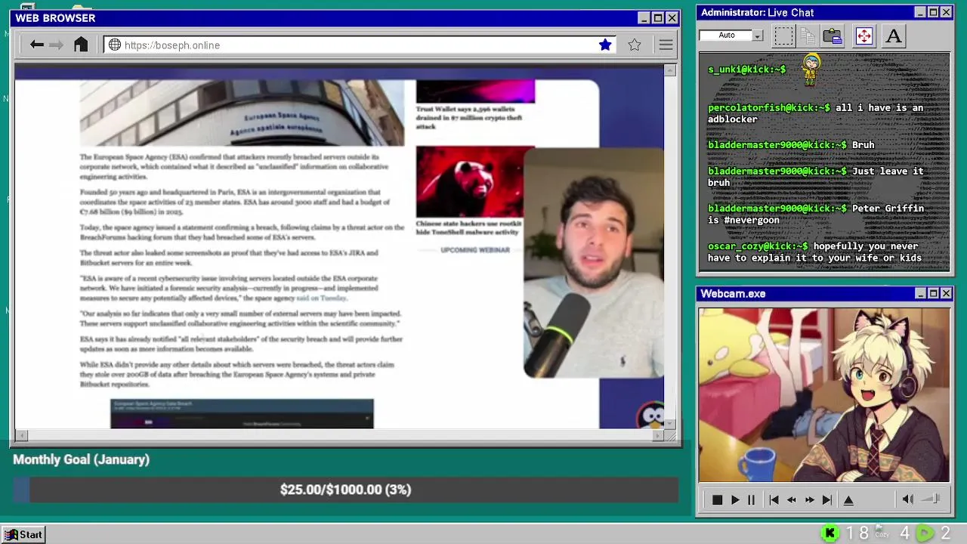This screenshot has width=967, height=544.
Task: Open the Trust Wallet crypto theft article
Action: coord(469,117)
